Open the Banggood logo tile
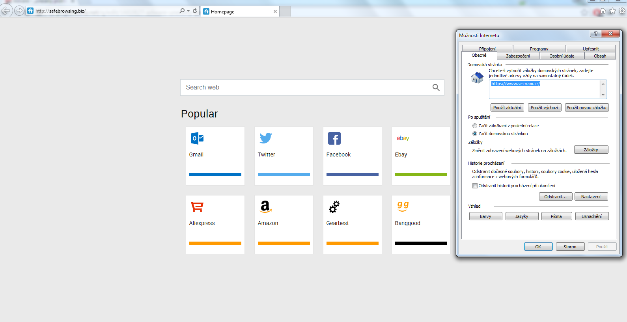Image resolution: width=627 pixels, height=322 pixels. click(403, 206)
